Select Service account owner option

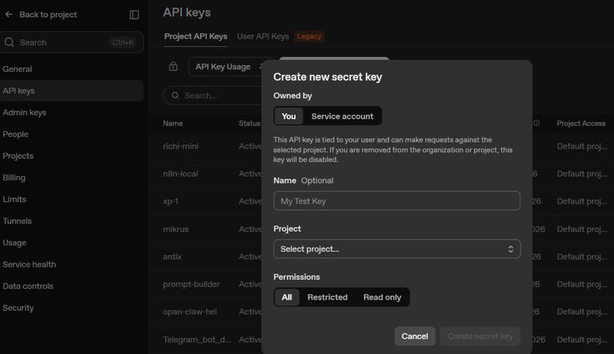click(x=342, y=116)
